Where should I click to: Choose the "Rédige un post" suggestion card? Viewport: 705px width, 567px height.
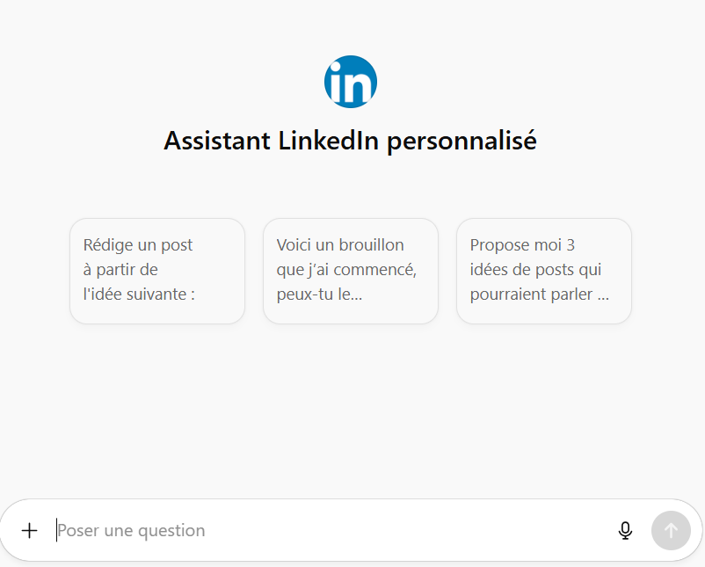(156, 270)
